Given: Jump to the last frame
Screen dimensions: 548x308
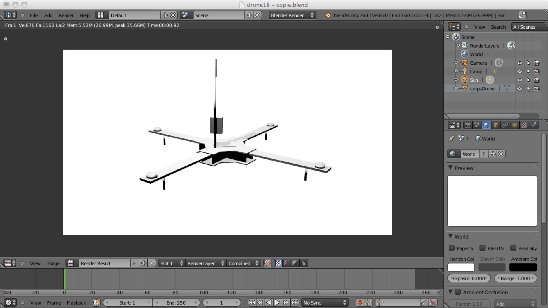Looking at the screenshot, I should 295,302.
